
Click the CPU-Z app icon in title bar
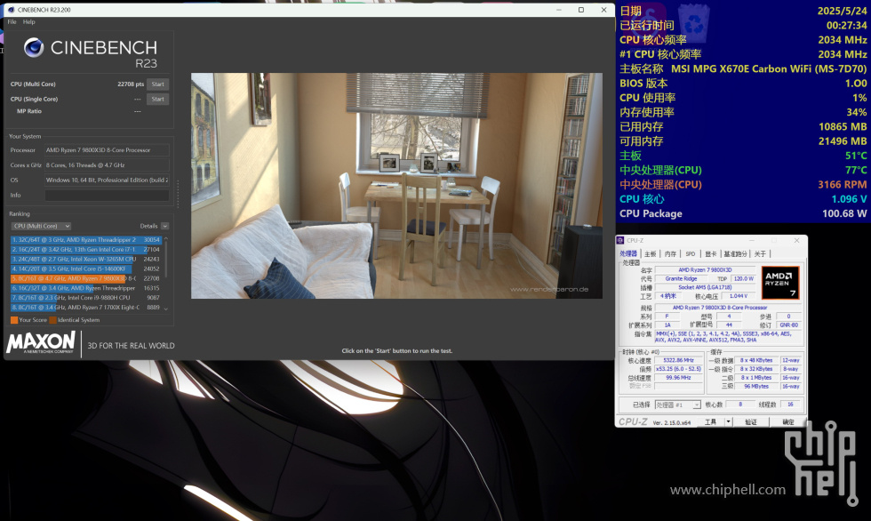pos(620,241)
